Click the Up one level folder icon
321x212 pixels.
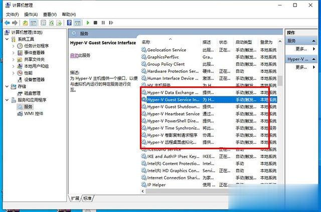point(25,23)
